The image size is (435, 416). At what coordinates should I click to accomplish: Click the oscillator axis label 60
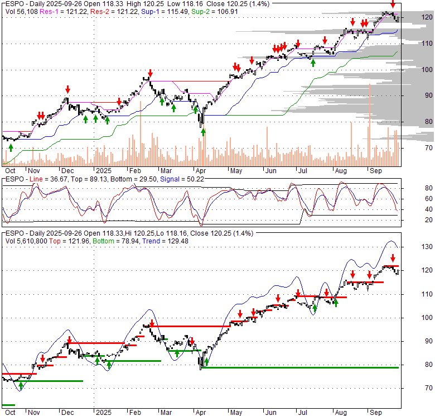pos(429,199)
